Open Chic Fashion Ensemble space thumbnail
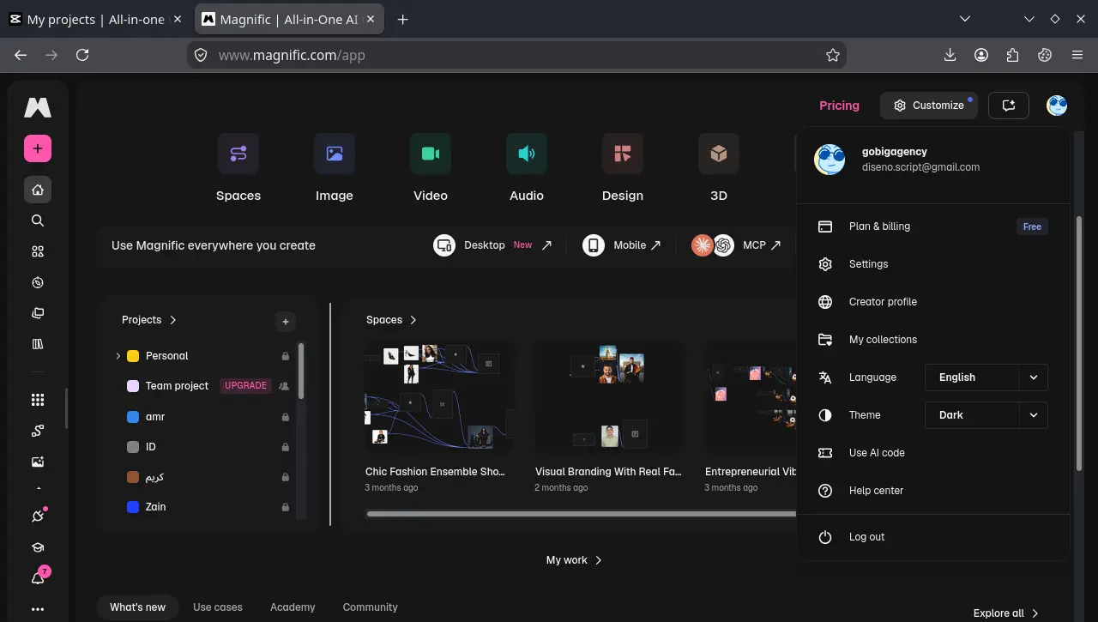The image size is (1098, 622). (439, 397)
